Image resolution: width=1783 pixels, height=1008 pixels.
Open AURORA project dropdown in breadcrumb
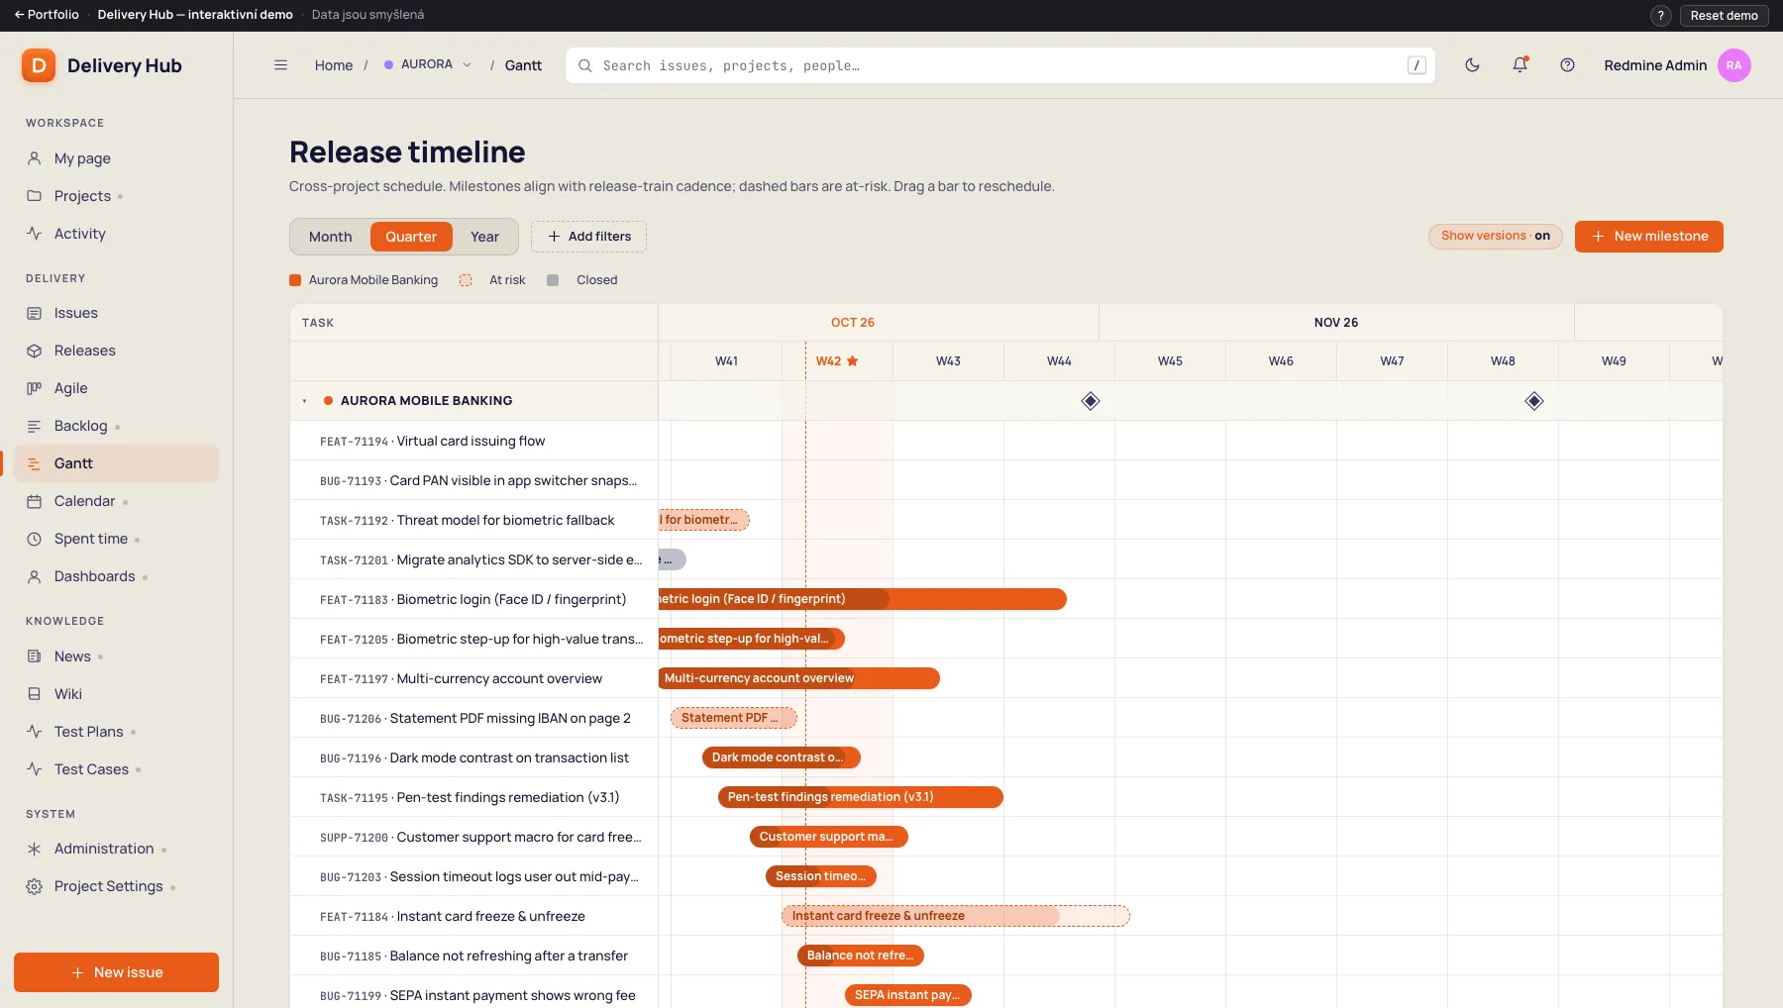[428, 64]
